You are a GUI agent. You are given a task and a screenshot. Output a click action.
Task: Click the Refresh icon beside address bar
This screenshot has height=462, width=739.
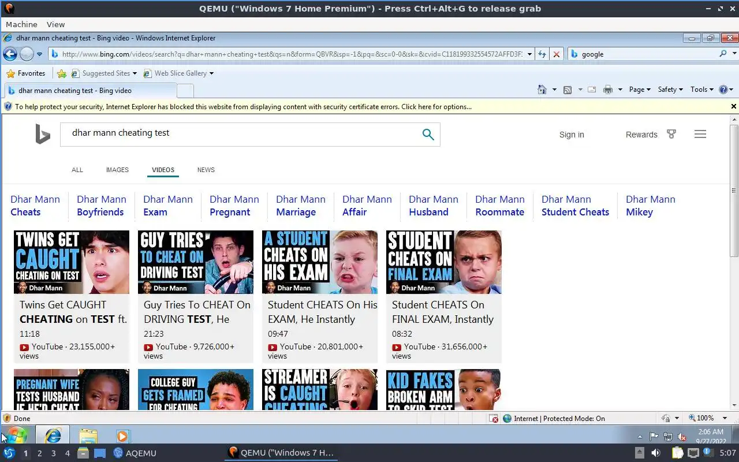click(542, 54)
